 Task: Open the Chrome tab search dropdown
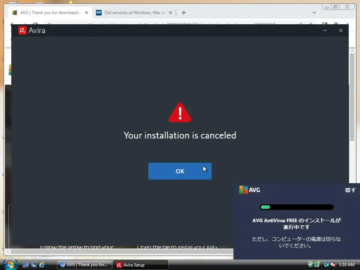(314, 13)
